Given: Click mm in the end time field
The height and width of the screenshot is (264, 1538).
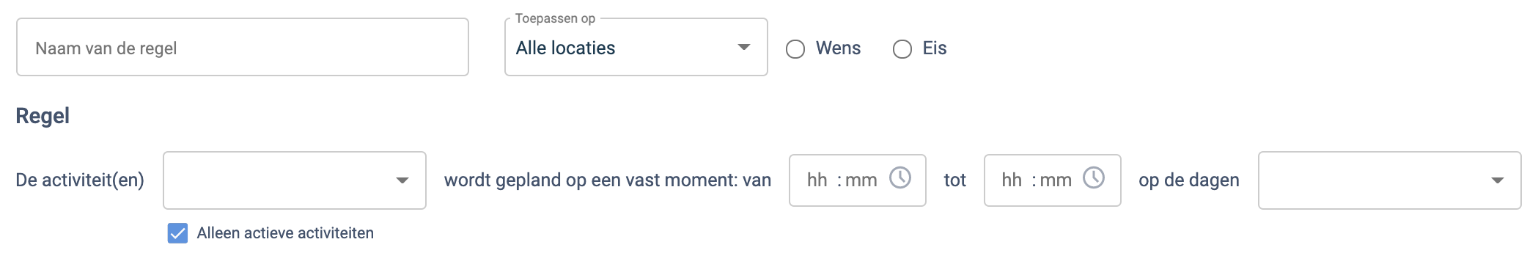Looking at the screenshot, I should pos(1056,180).
